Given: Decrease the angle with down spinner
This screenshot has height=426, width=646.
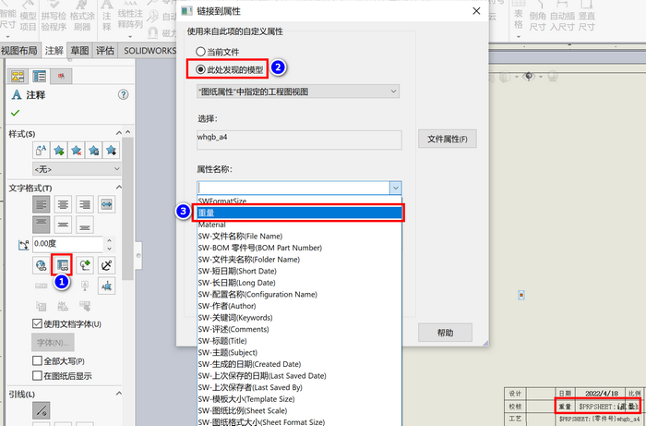Looking at the screenshot, I should pyautogui.click(x=109, y=249).
